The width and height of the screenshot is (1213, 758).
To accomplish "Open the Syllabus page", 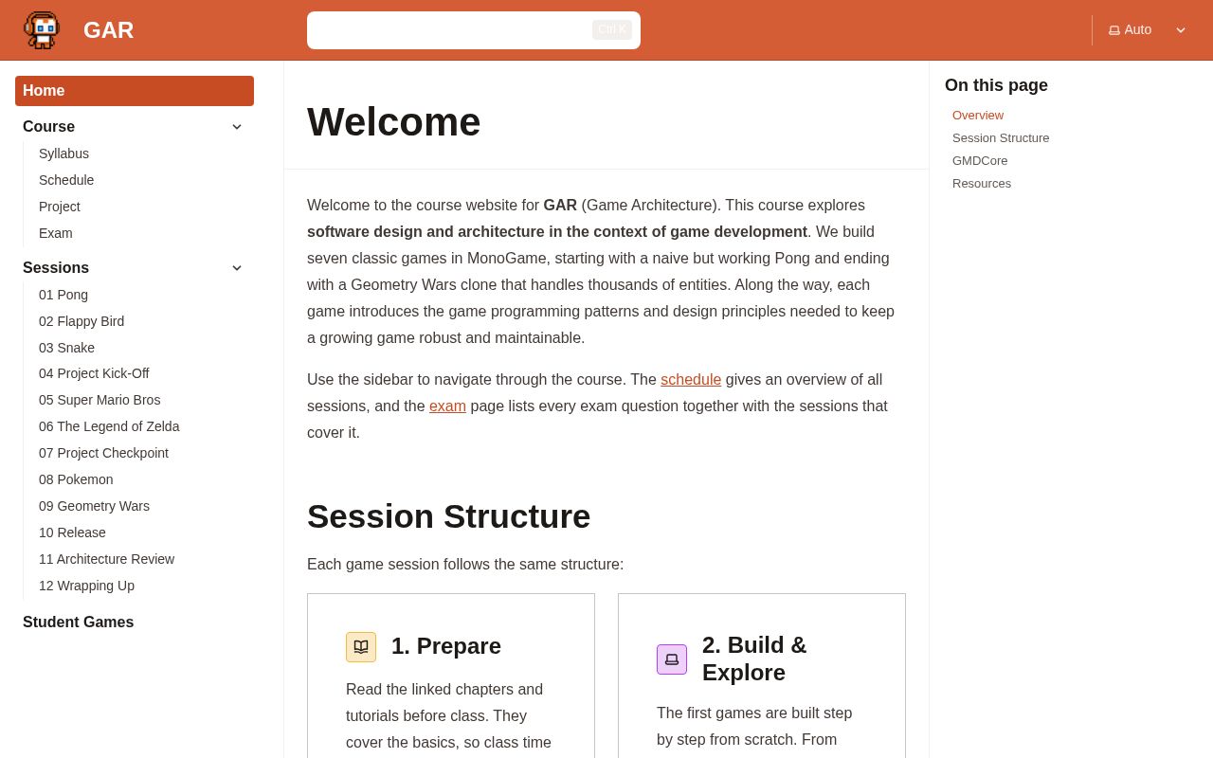I will coord(63,153).
